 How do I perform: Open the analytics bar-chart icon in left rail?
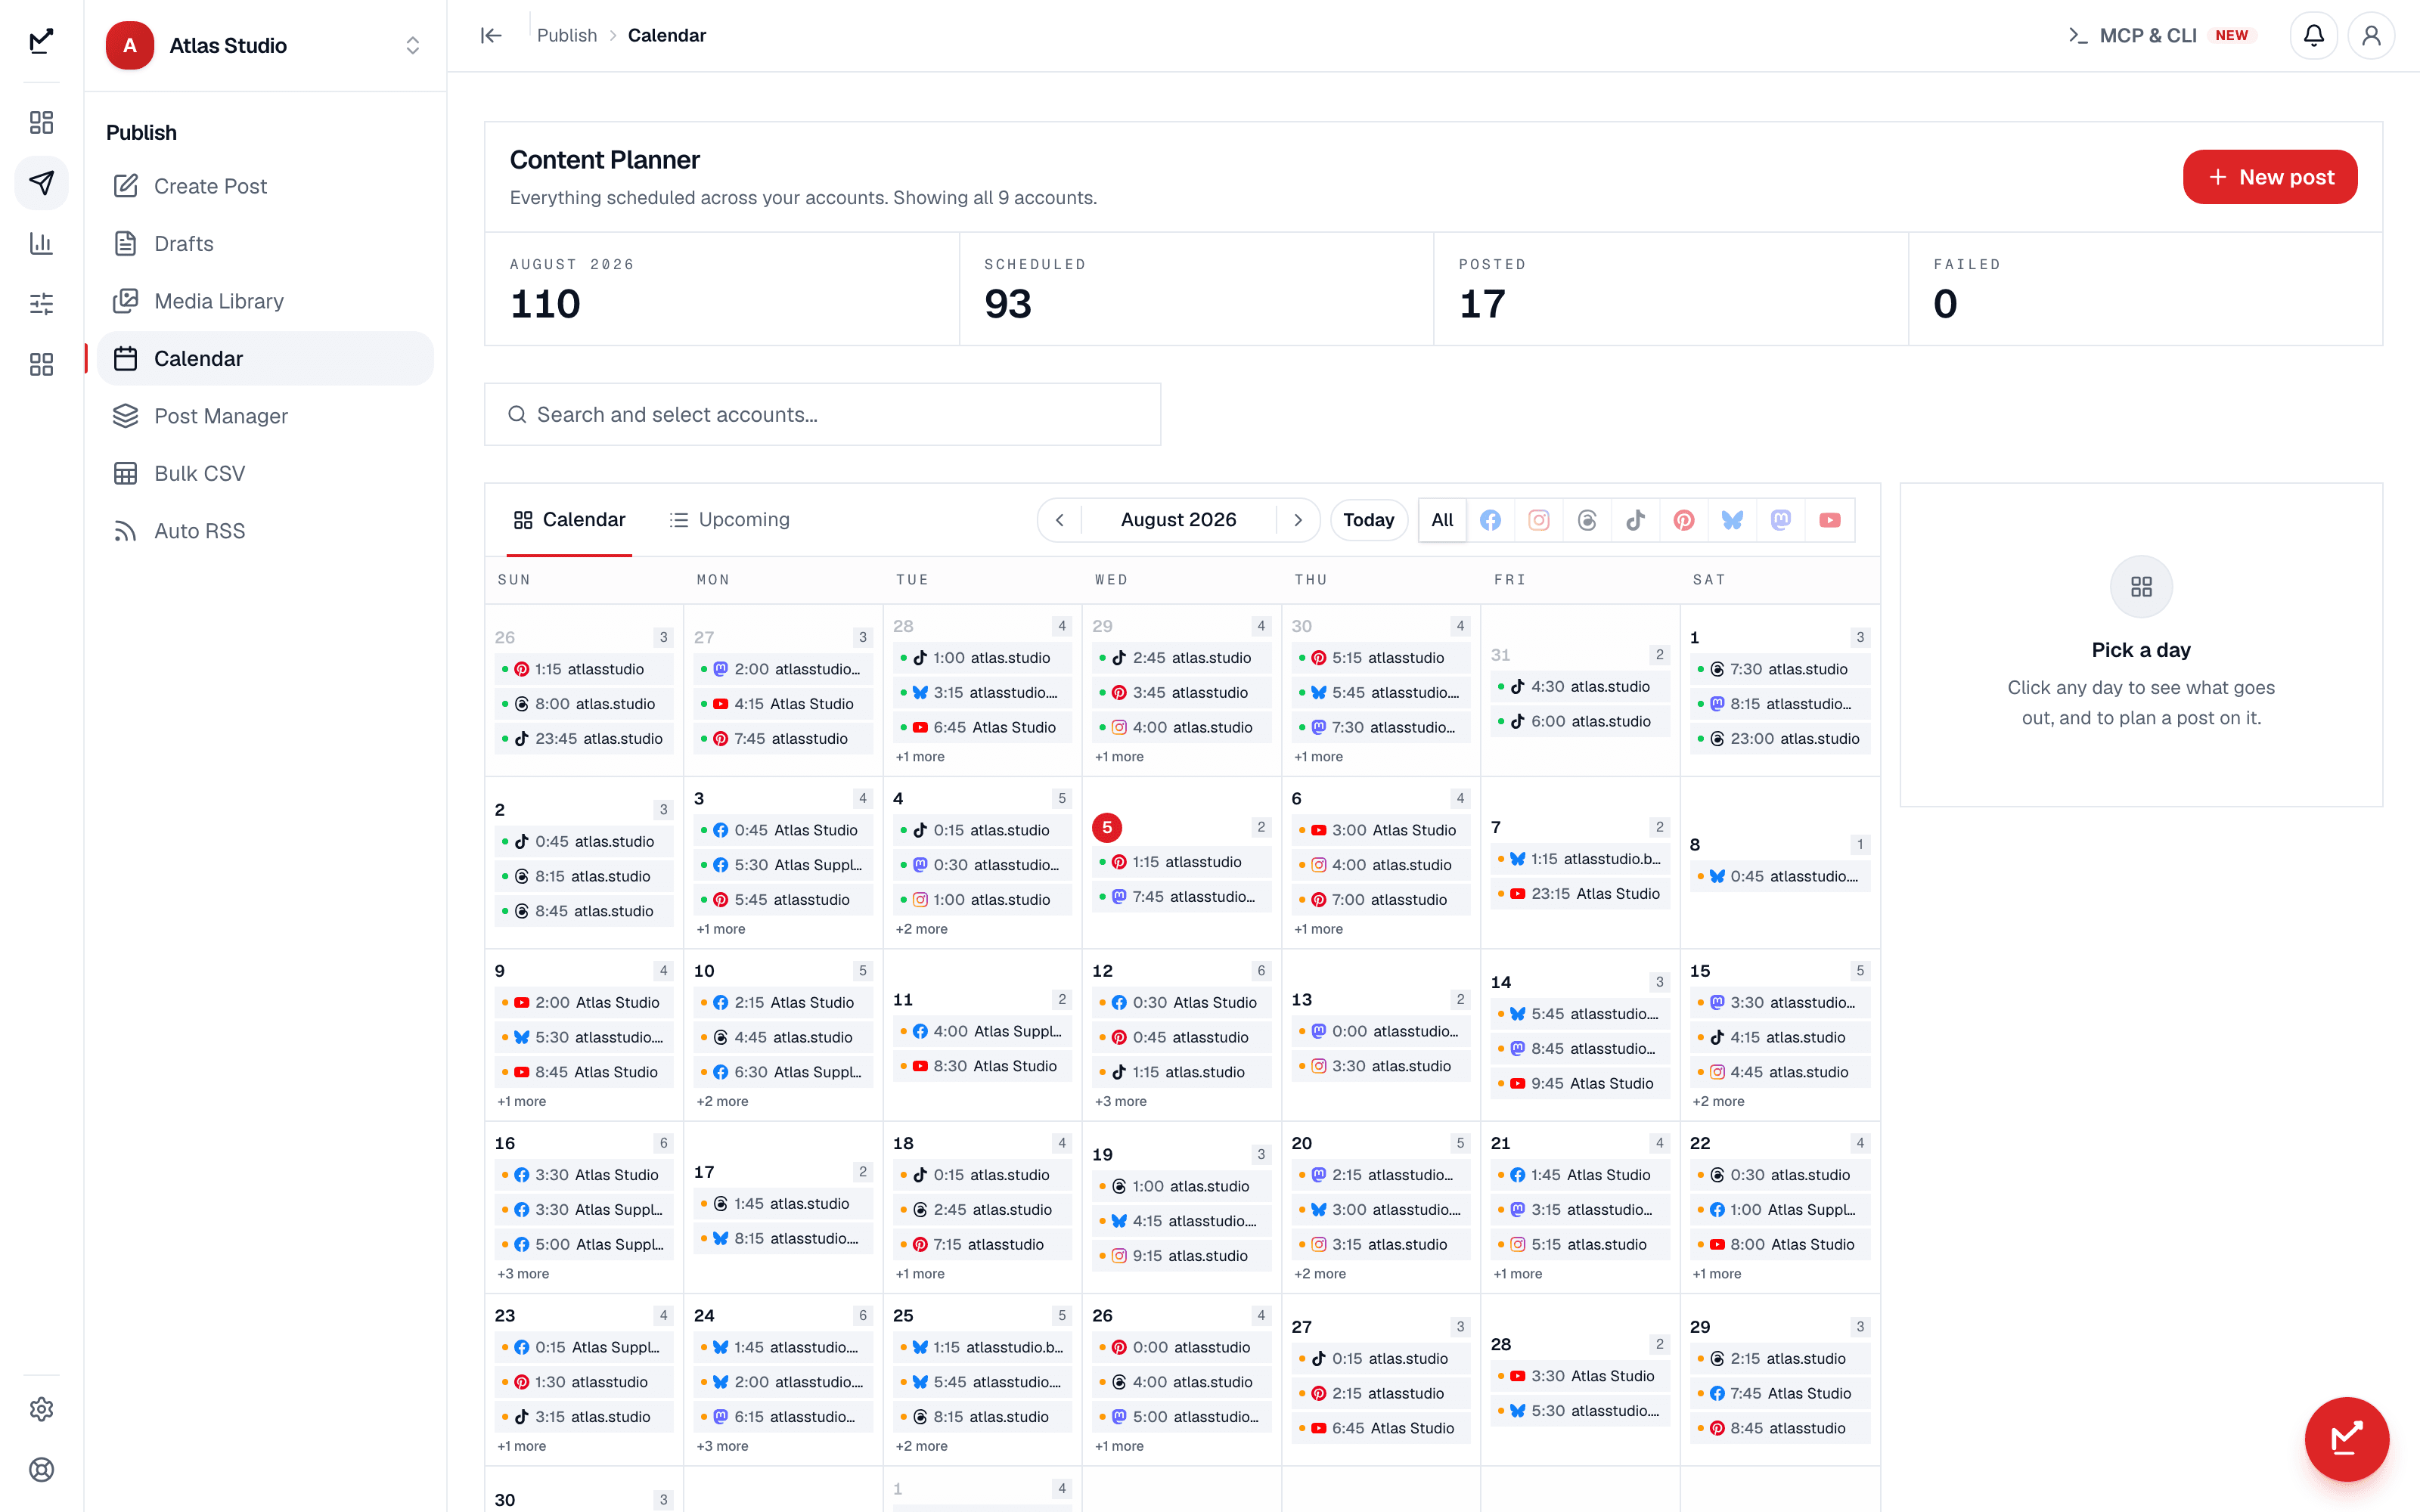(x=41, y=243)
